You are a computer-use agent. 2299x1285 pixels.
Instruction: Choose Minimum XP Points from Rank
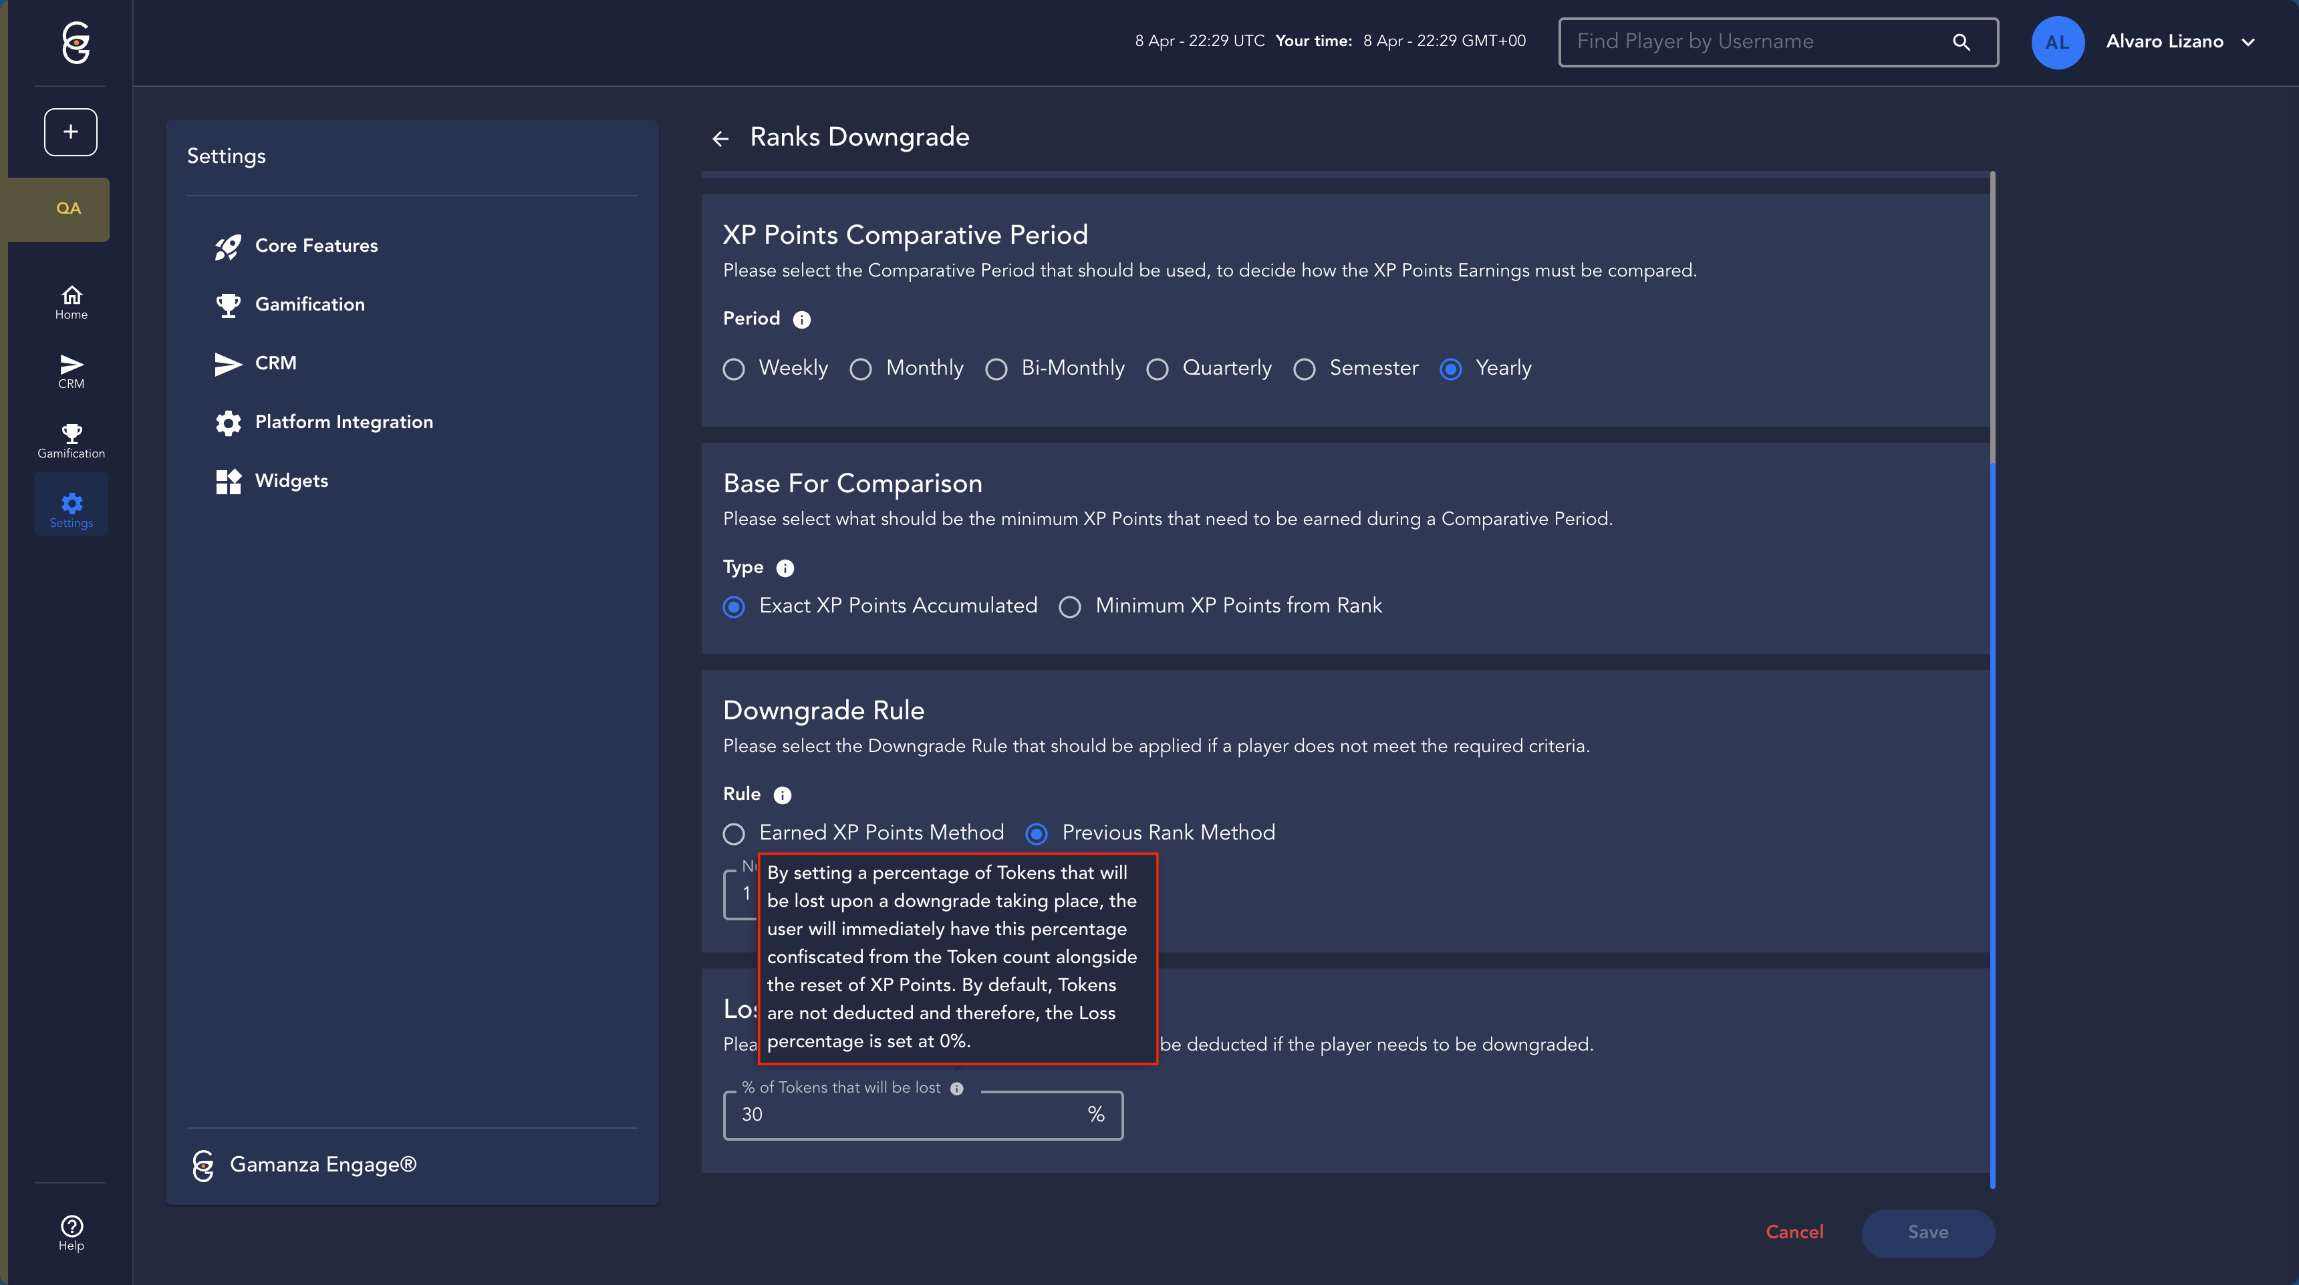pos(1069,607)
